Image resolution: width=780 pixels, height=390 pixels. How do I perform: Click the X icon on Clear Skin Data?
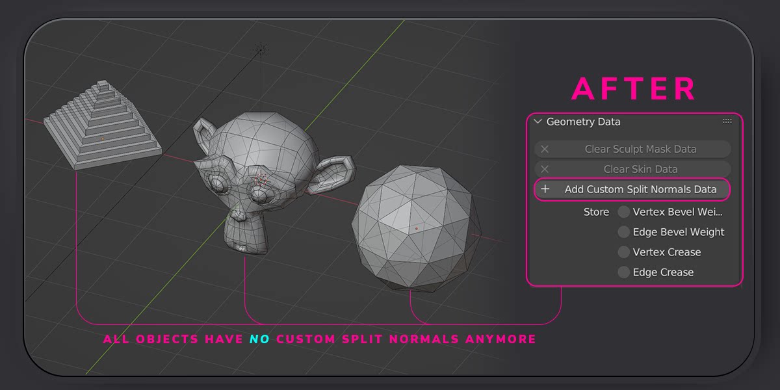coord(545,169)
